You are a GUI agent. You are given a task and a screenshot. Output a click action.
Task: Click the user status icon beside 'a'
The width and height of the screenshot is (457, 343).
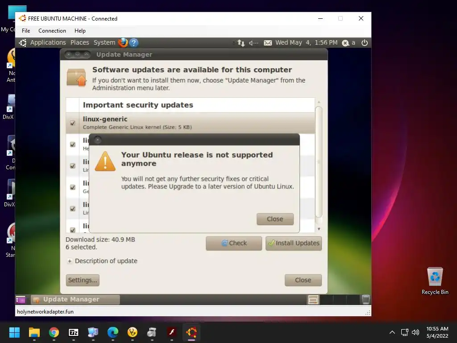click(x=345, y=43)
